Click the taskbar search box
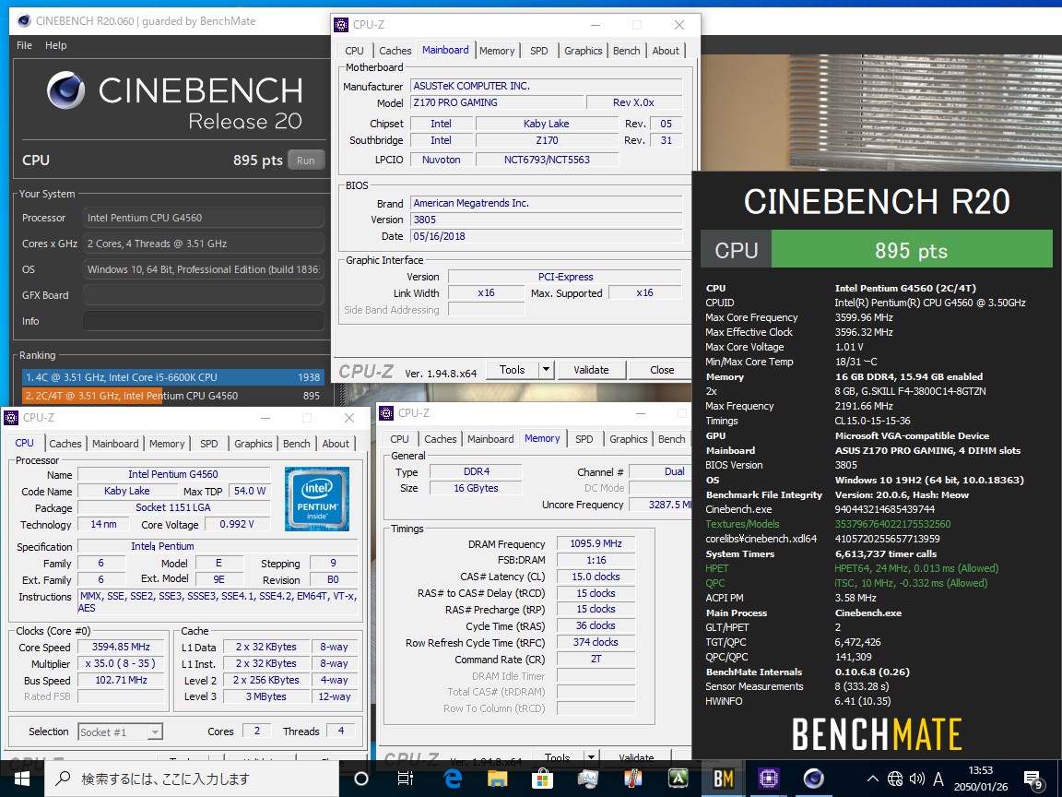 (192, 779)
